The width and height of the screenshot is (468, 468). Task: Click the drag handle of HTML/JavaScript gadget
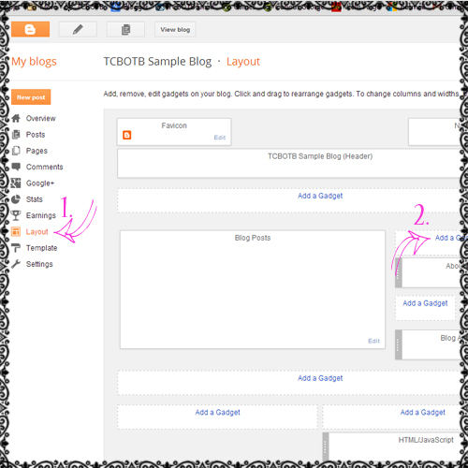coord(326,446)
